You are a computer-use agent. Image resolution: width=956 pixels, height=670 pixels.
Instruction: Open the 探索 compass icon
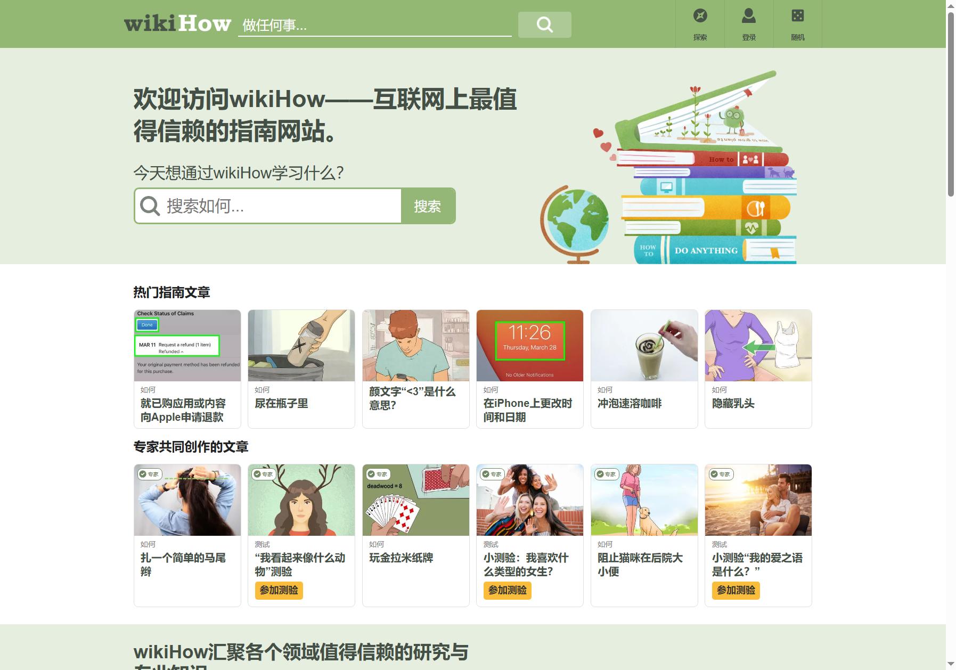tap(700, 16)
